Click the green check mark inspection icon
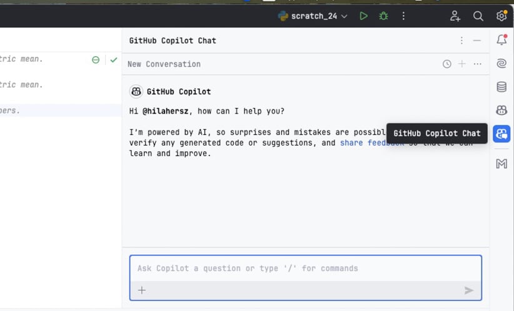This screenshot has width=514, height=311. 113,60
